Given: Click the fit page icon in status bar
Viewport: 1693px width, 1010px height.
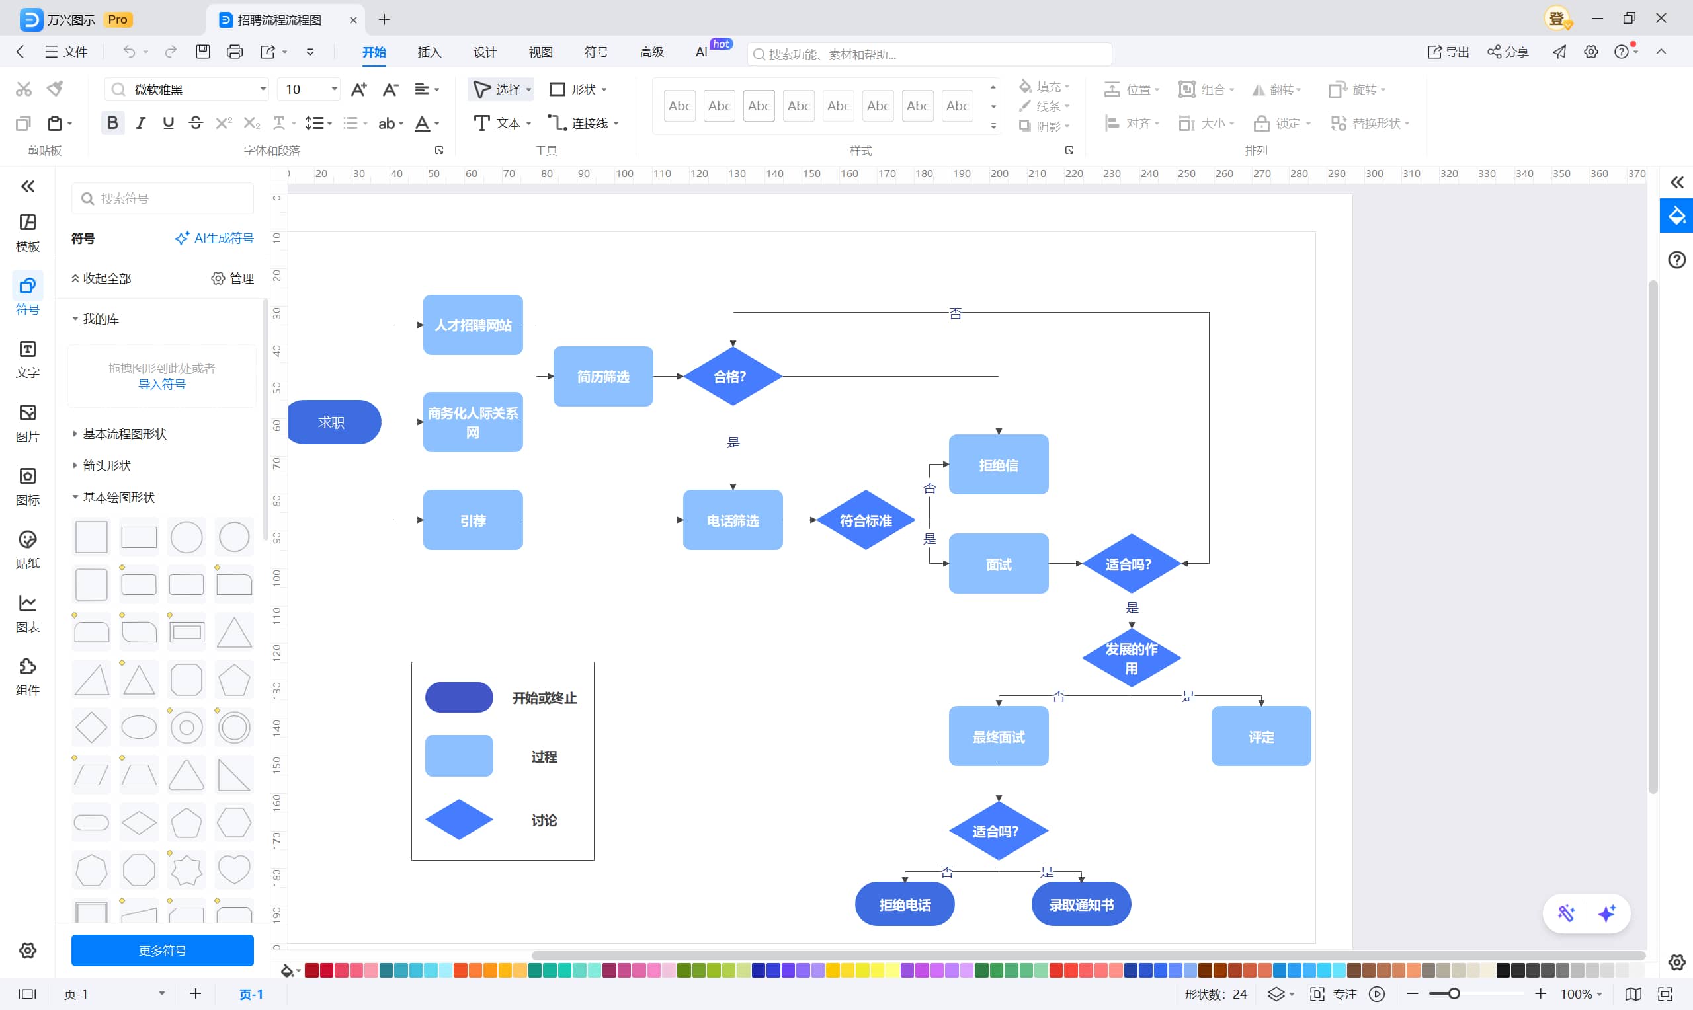Looking at the screenshot, I should coord(1665,994).
